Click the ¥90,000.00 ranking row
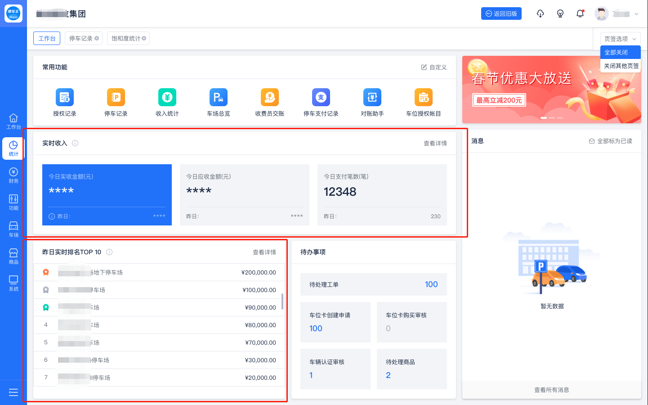Viewport: 648px width, 405px height. 159,307
